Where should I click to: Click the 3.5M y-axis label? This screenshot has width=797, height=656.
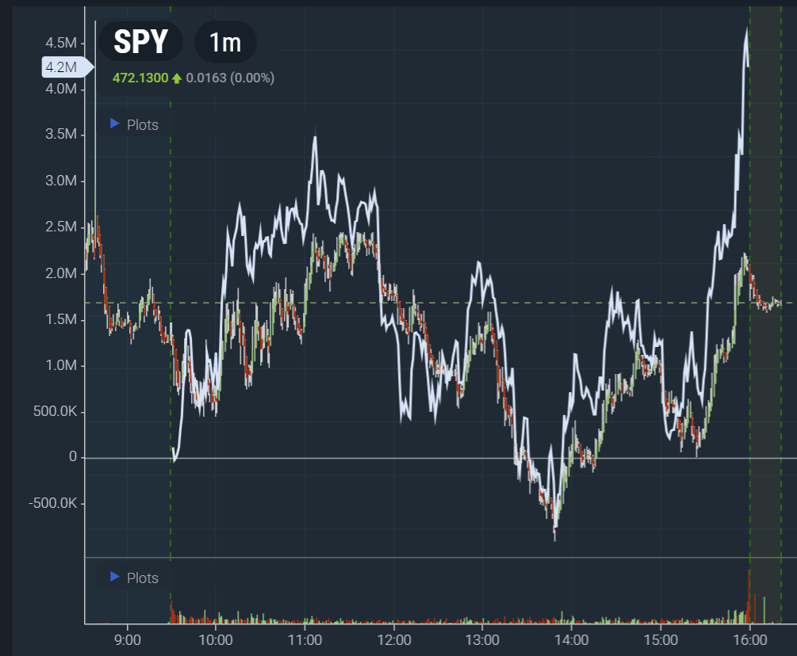61,134
